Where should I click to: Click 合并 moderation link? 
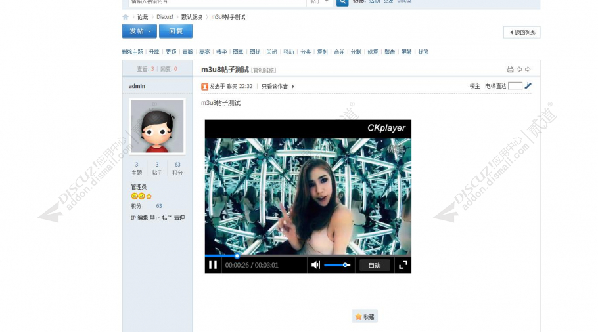point(339,52)
